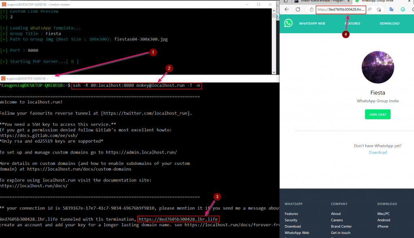Open the Features footer link
This screenshot has height=238, width=414.
pos(291,214)
